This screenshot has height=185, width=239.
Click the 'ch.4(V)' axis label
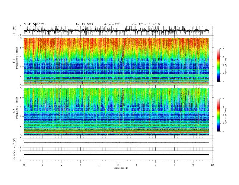tap(14, 155)
